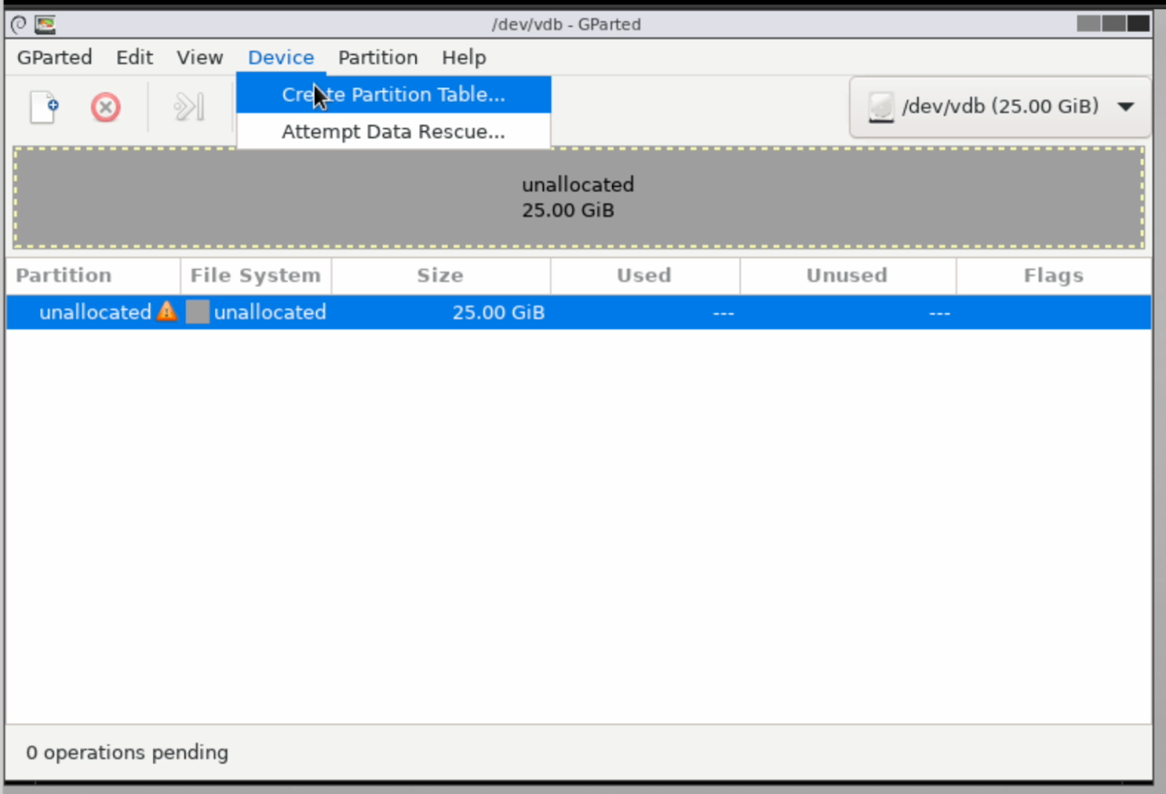Open the Edit menu

135,58
